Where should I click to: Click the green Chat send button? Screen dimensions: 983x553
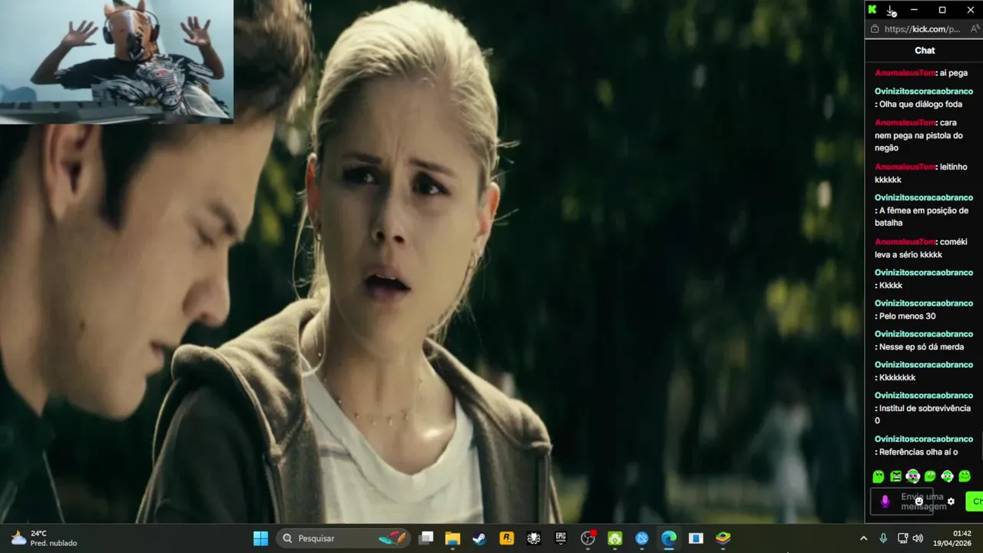975,502
